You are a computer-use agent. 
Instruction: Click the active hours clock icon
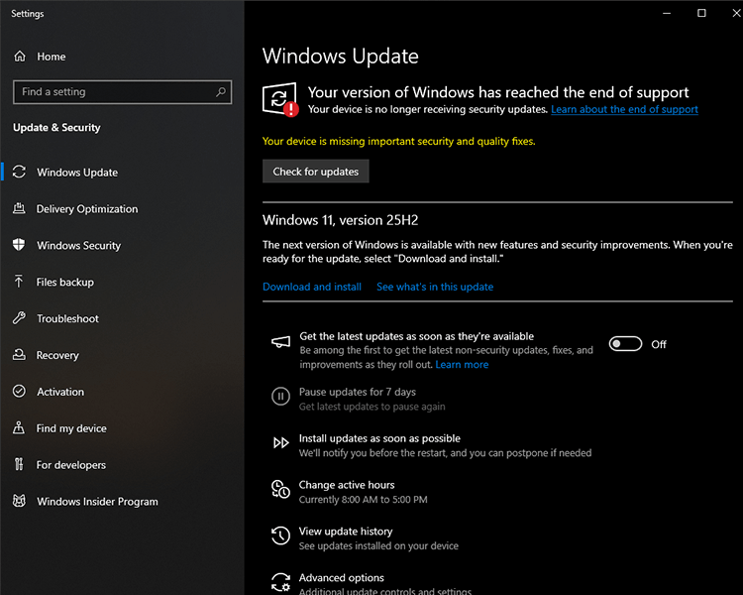[280, 489]
